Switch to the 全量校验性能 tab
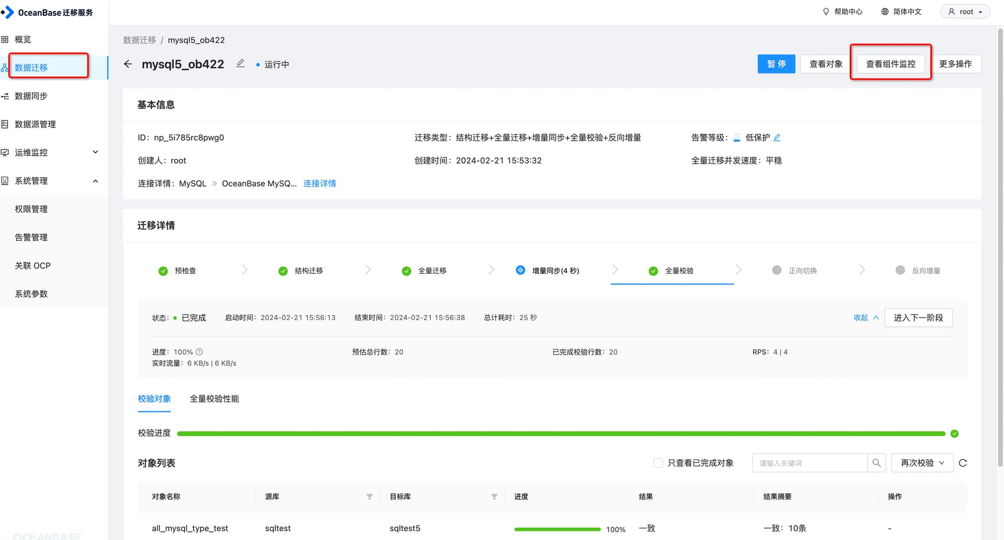The height and width of the screenshot is (540, 1004). [214, 399]
